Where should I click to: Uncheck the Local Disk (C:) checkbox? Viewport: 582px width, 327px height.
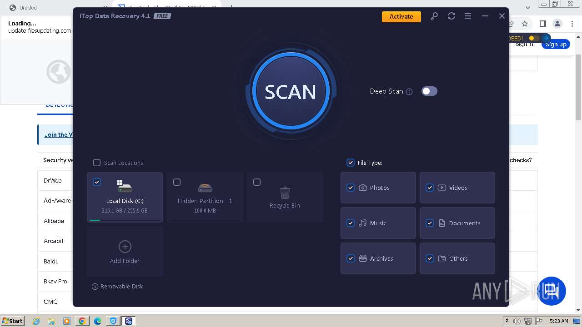point(97,182)
